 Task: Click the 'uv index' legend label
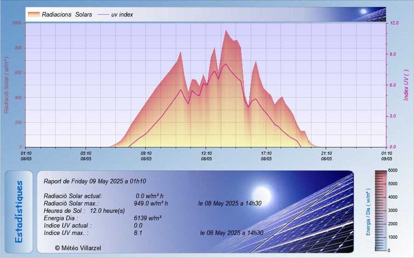point(122,15)
